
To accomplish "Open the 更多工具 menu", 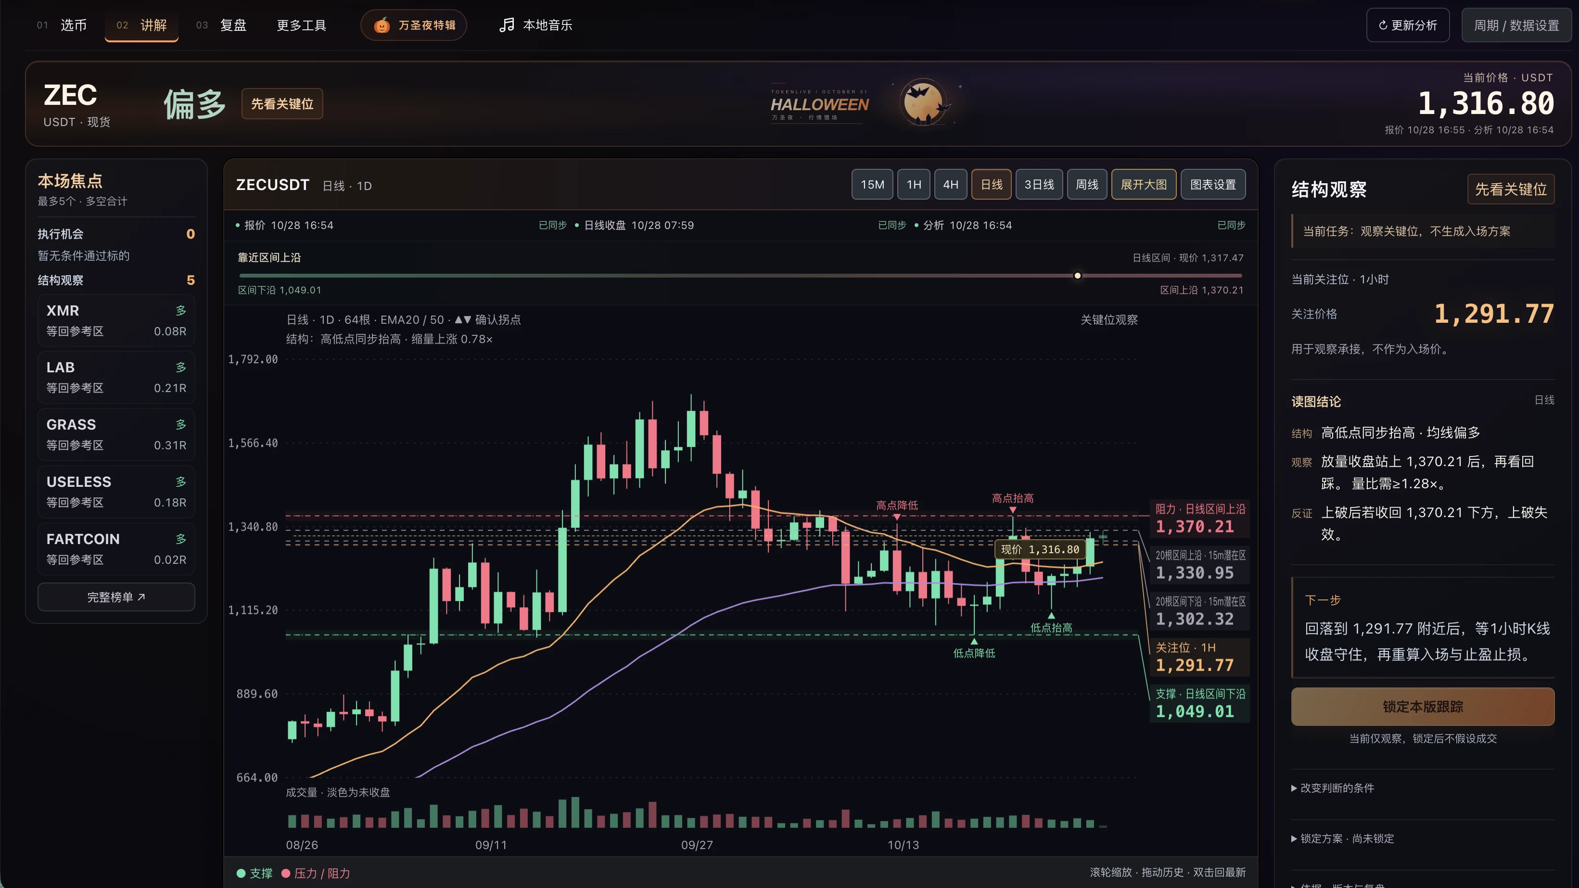I will pos(301,25).
